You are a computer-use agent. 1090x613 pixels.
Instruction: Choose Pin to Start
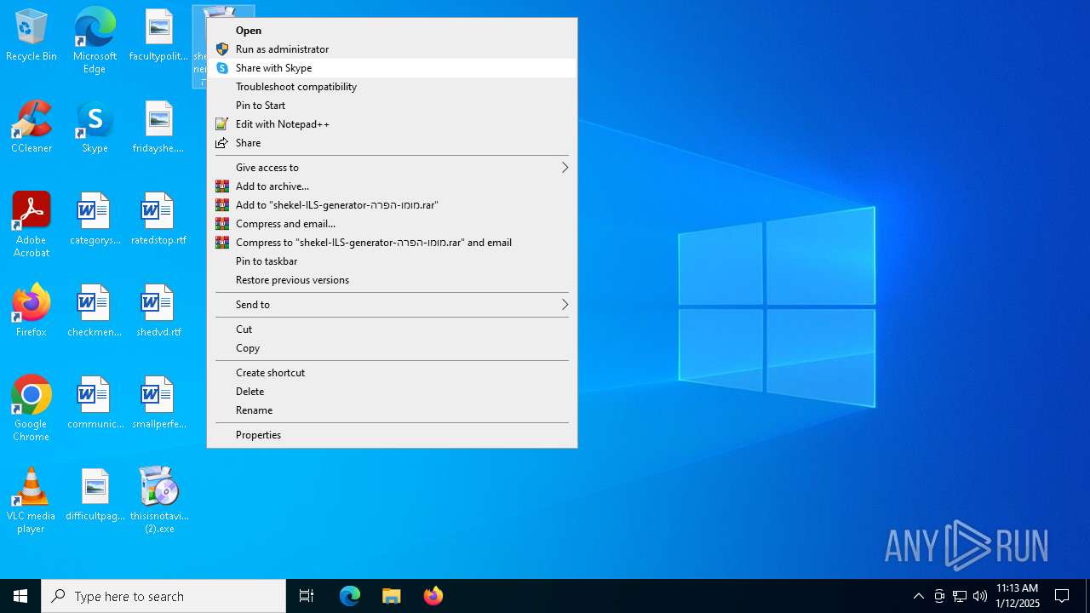point(392,106)
